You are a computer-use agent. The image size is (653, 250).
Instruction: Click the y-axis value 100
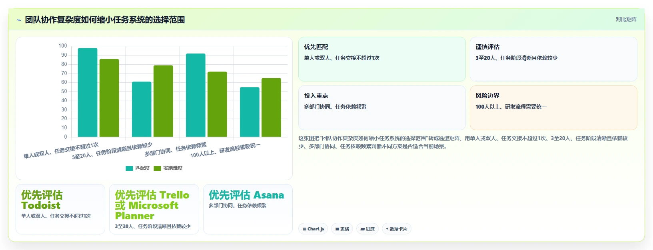(63, 46)
